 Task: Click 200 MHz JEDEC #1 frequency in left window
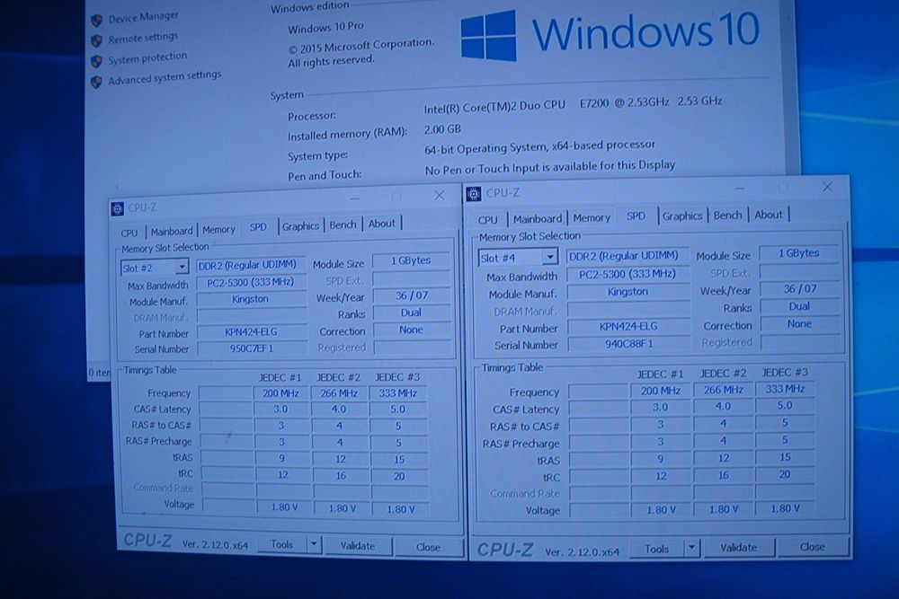pyautogui.click(x=280, y=393)
